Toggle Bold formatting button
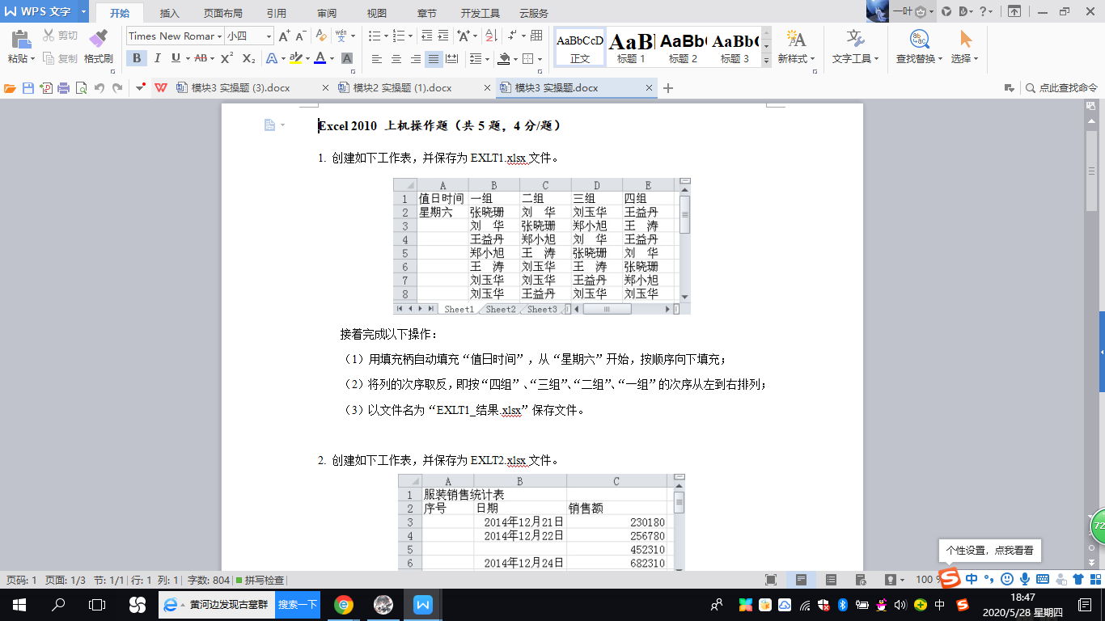Viewport: 1105px width, 621px height. coord(137,58)
